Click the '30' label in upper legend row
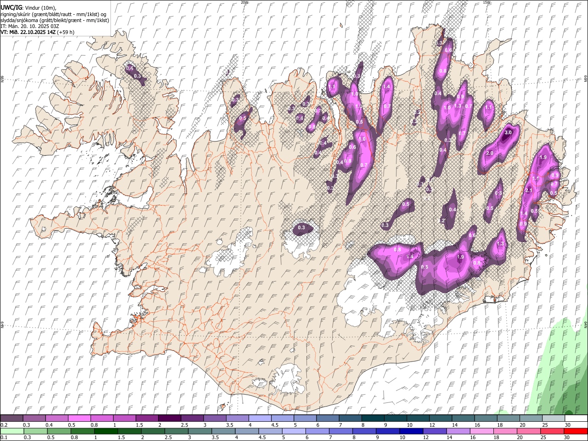588x441 pixels. (x=568, y=425)
